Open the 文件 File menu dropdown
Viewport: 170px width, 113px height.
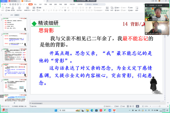tap(5, 4)
